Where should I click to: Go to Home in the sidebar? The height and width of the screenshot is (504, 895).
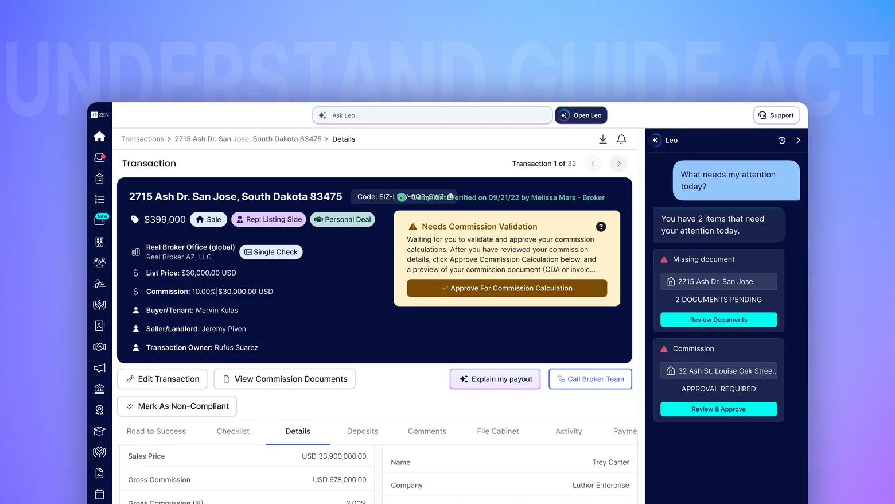[x=99, y=136]
